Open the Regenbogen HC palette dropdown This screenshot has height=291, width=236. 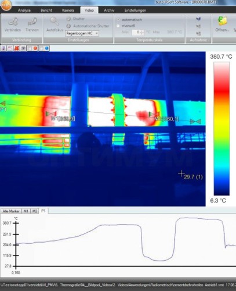pyautogui.click(x=82, y=33)
